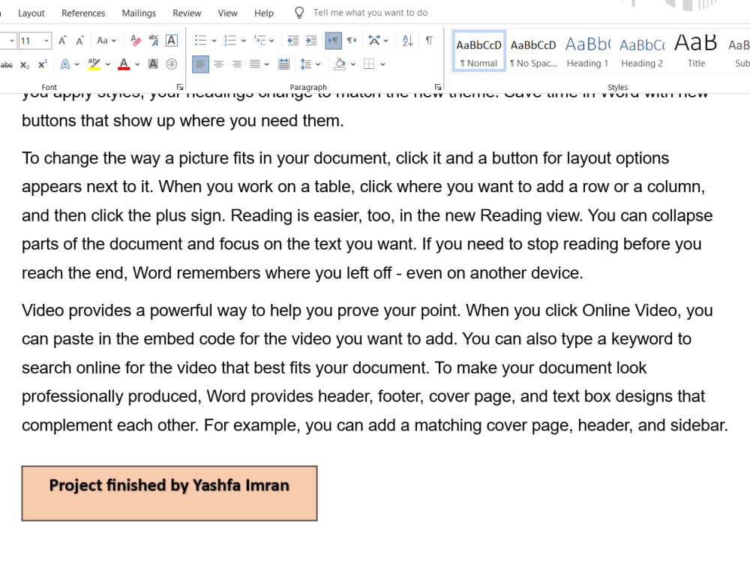The height and width of the screenshot is (562, 750).
Task: Open the References ribbon tab
Action: click(83, 13)
